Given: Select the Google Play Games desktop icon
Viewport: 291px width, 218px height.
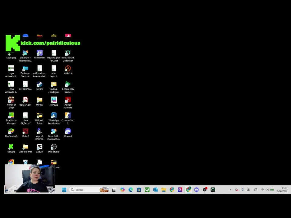Looking at the screenshot, I should (68, 87).
